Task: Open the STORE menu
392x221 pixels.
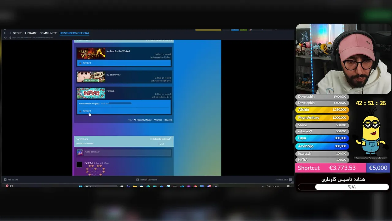Action: (x=17, y=33)
